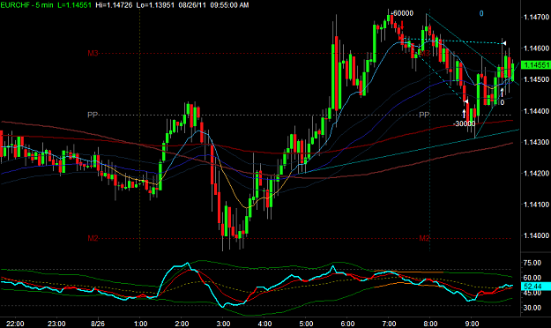The height and width of the screenshot is (328, 551).
Task: Click the 1:00 time axis label
Action: [x=140, y=324]
